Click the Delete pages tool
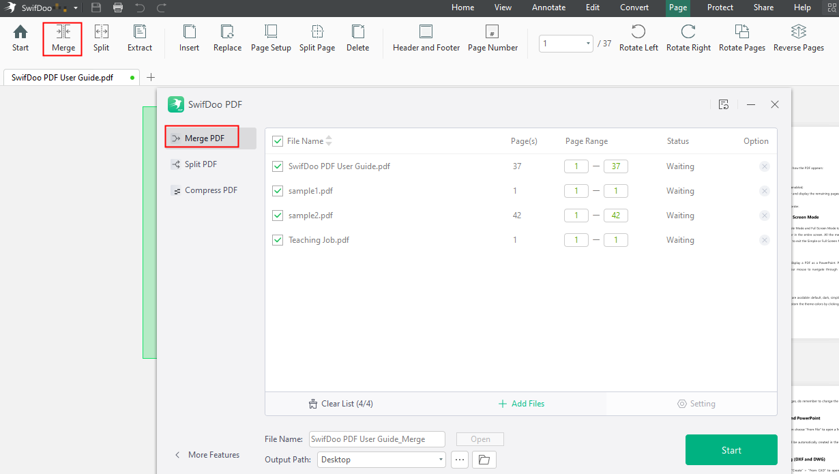 click(357, 38)
